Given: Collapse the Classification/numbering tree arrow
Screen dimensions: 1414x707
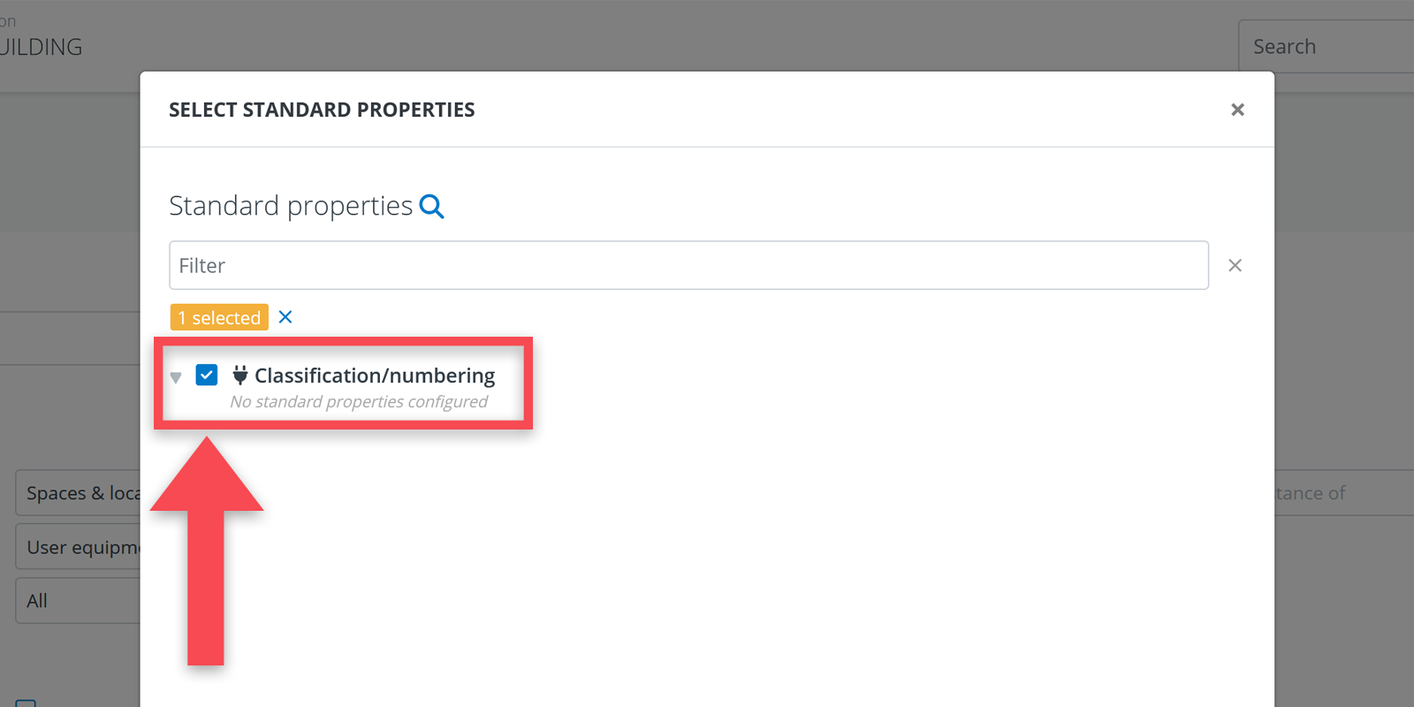Looking at the screenshot, I should point(176,377).
